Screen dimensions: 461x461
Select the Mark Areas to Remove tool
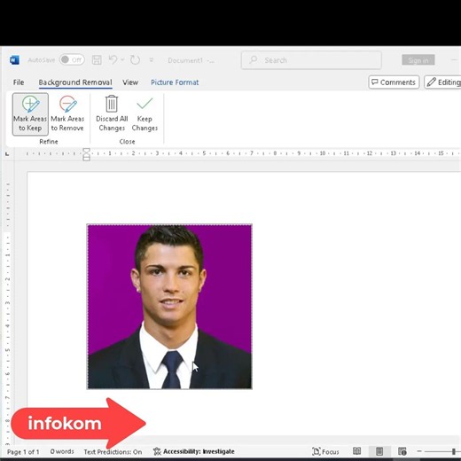click(x=67, y=114)
